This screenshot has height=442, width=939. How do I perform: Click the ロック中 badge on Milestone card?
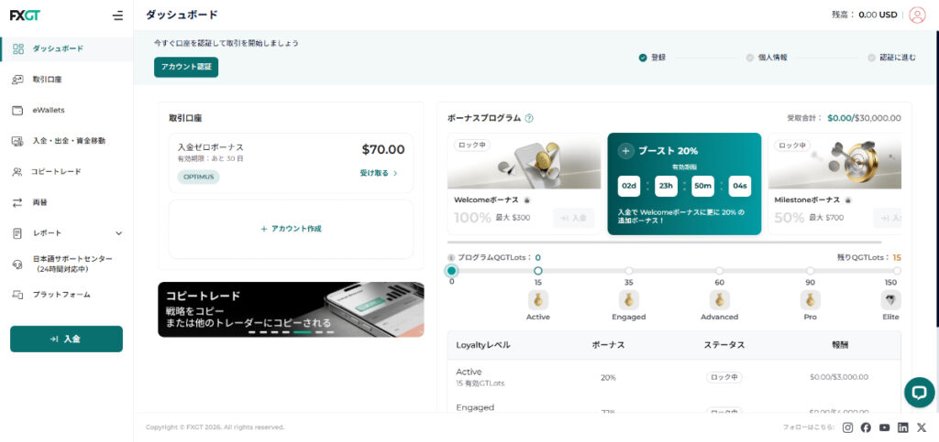[x=791, y=146]
